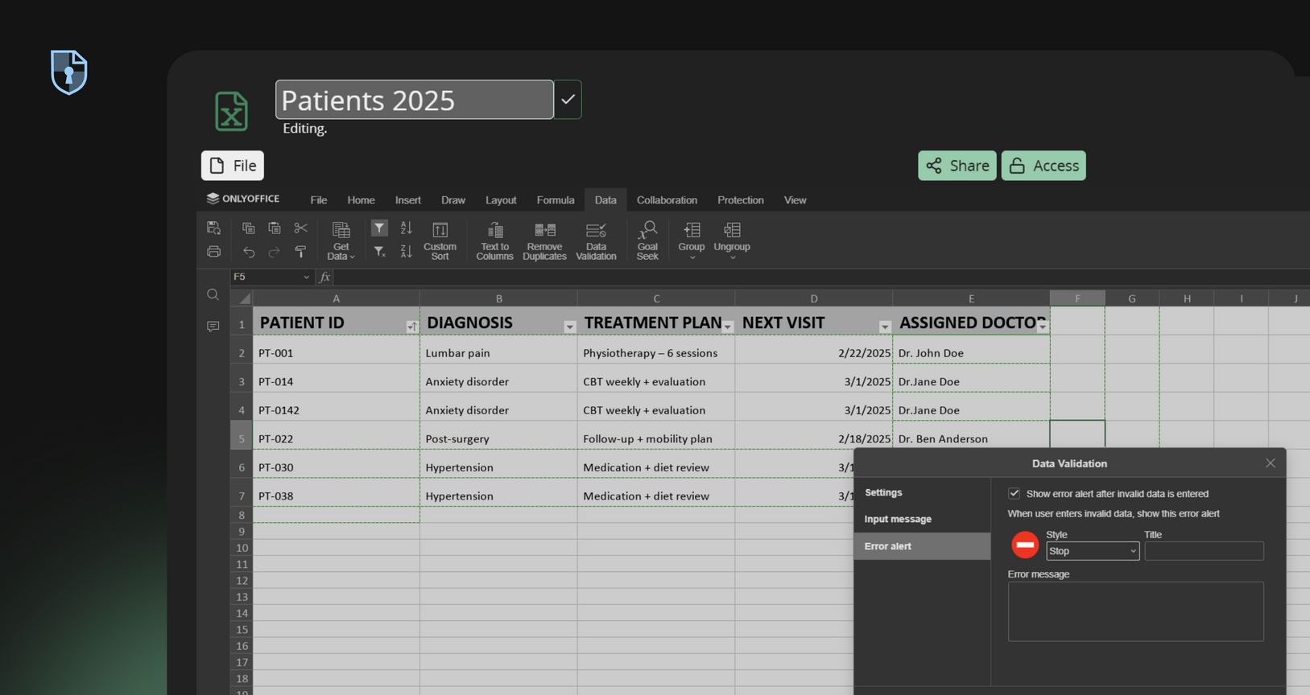Image resolution: width=1310 pixels, height=695 pixels.
Task: Confirm the file name with checkmark
Action: (x=568, y=100)
